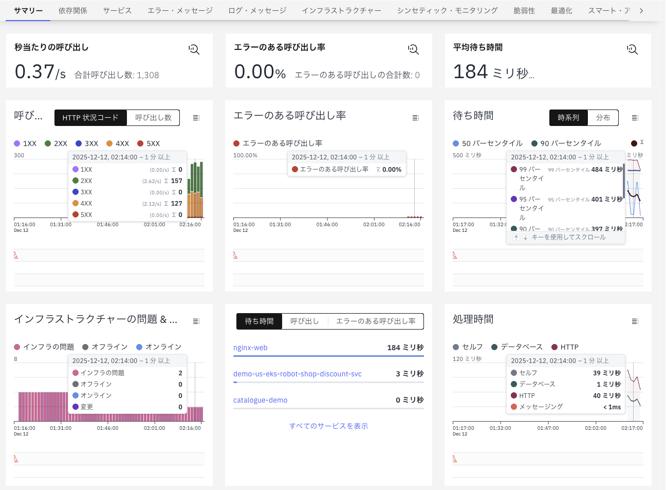Viewport: 666px width, 490px height.
Task: Open analysis for 秒当たりの呼び出し card
Action: [x=194, y=49]
